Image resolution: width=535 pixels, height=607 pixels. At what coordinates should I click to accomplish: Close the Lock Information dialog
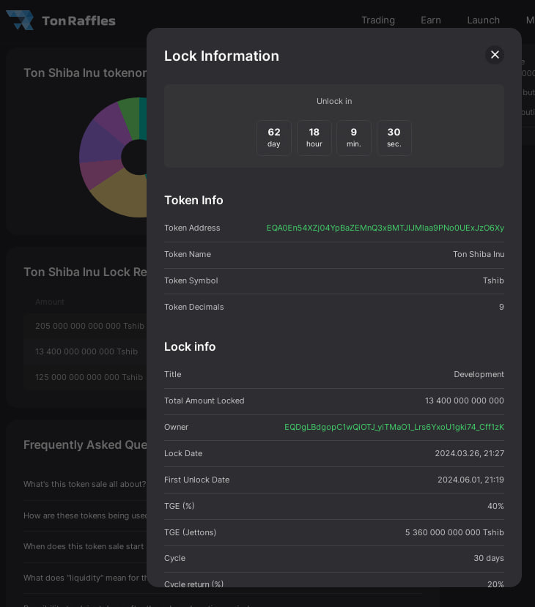point(495,55)
